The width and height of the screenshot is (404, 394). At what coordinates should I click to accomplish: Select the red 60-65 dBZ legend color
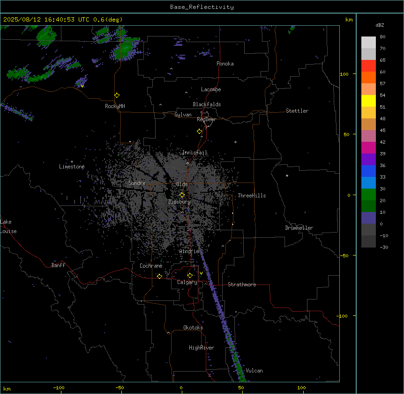click(x=368, y=66)
